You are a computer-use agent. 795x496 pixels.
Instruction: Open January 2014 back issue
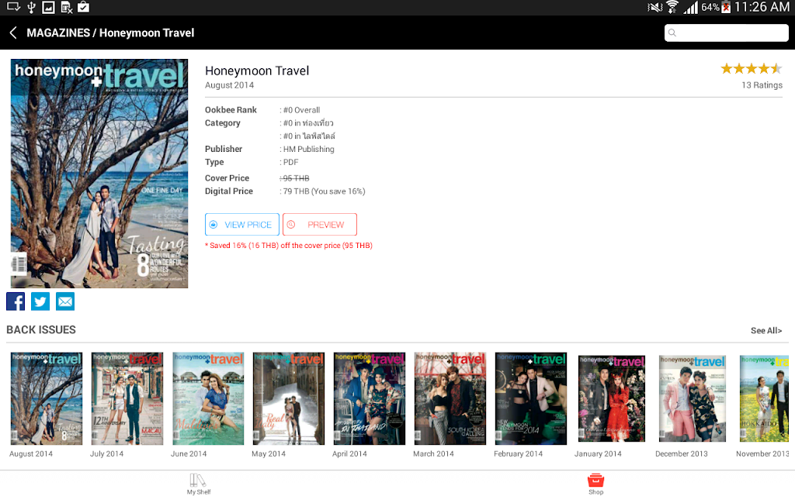[x=612, y=399]
